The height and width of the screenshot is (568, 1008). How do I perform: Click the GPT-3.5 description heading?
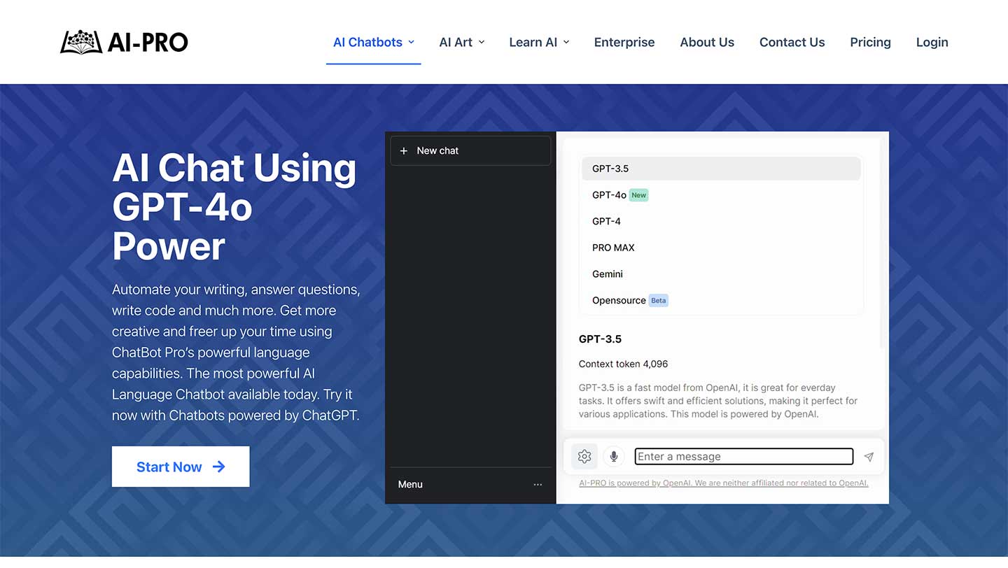[600, 339]
